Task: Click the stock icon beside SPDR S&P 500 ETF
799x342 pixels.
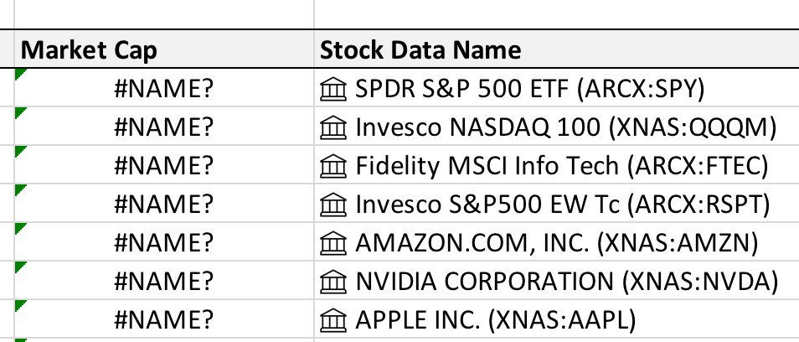Action: 333,89
